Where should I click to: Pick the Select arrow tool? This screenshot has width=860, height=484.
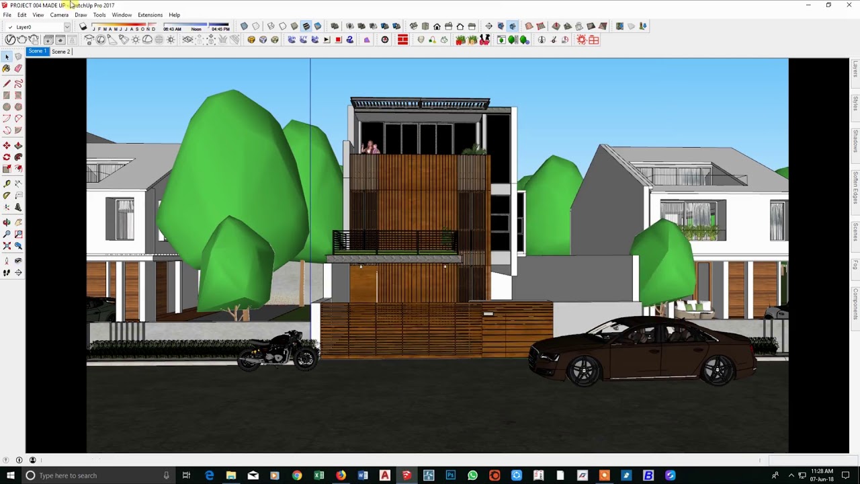[7, 57]
